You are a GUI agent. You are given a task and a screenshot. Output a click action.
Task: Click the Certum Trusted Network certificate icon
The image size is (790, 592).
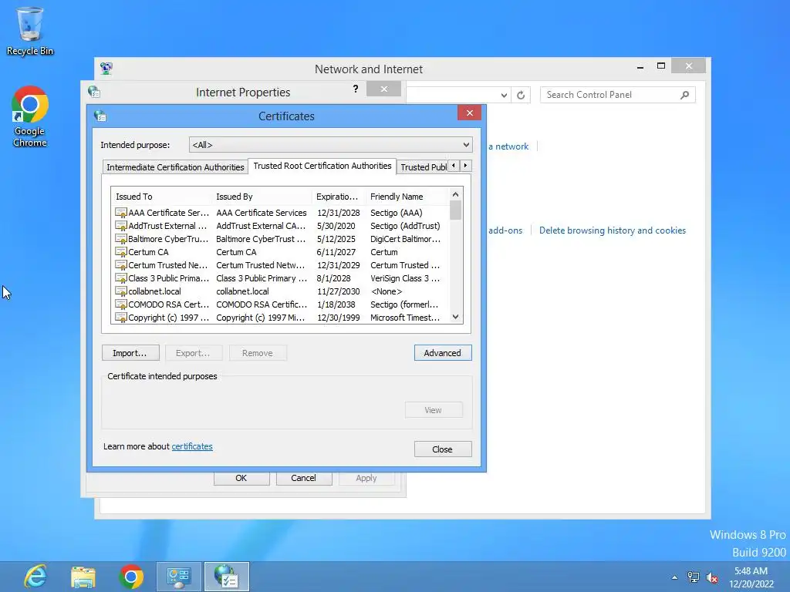(121, 265)
